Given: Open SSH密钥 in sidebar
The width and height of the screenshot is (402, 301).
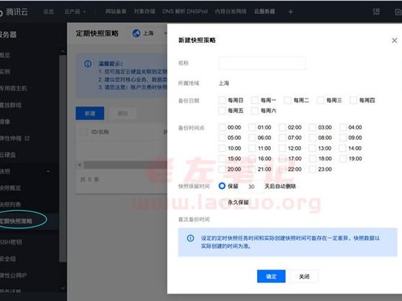Looking at the screenshot, I should [x=11, y=242].
